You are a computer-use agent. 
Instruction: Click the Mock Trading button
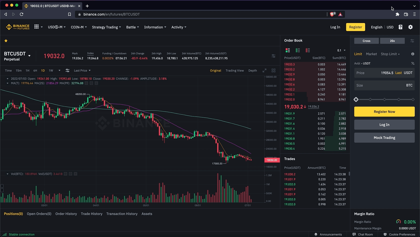[384, 138]
